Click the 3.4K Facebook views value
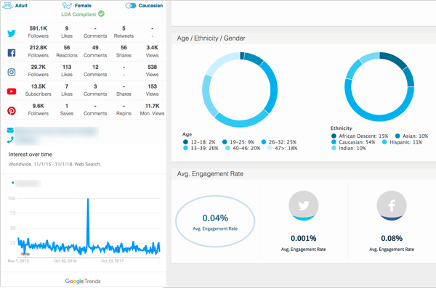436x288 pixels. 153,47
